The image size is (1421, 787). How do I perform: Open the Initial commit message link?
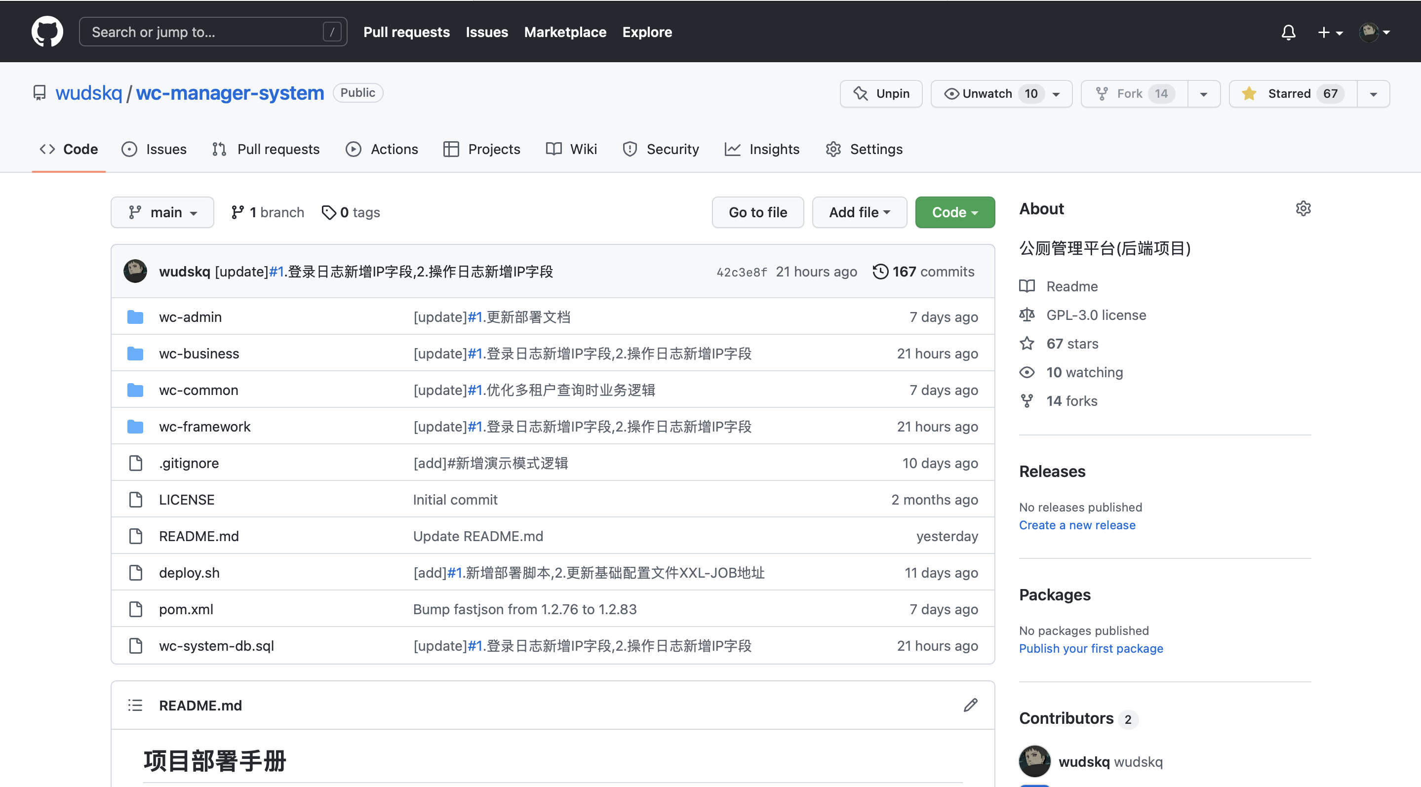(455, 500)
